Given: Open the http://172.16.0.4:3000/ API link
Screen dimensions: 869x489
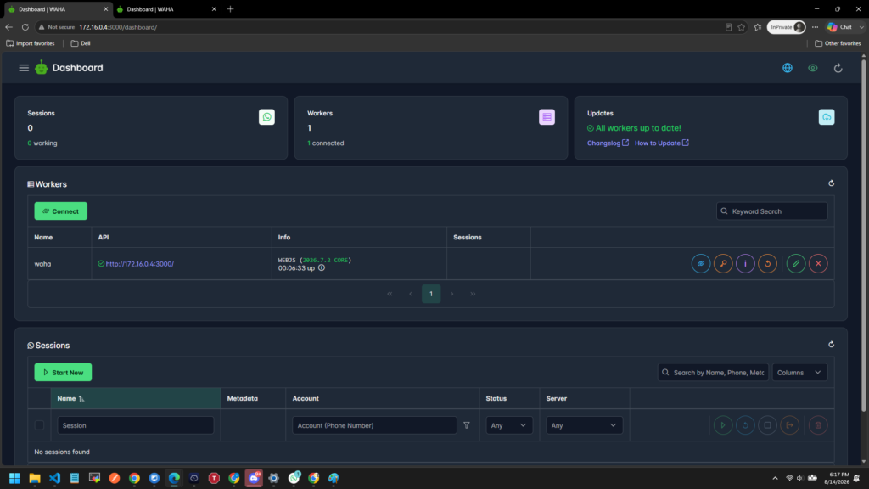Looking at the screenshot, I should [x=140, y=264].
